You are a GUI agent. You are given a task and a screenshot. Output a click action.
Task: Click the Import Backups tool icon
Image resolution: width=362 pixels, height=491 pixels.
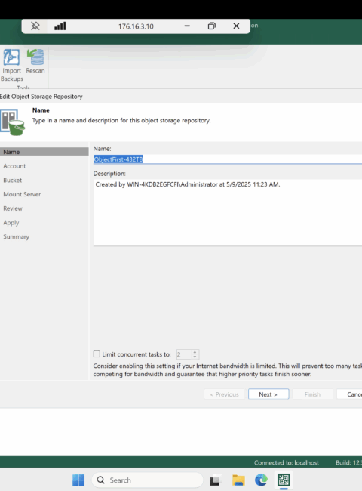pyautogui.click(x=11, y=57)
